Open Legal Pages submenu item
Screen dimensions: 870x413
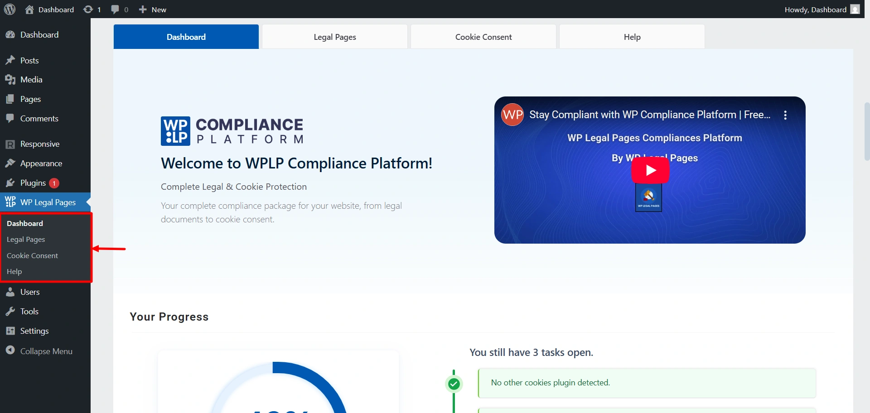tap(26, 240)
